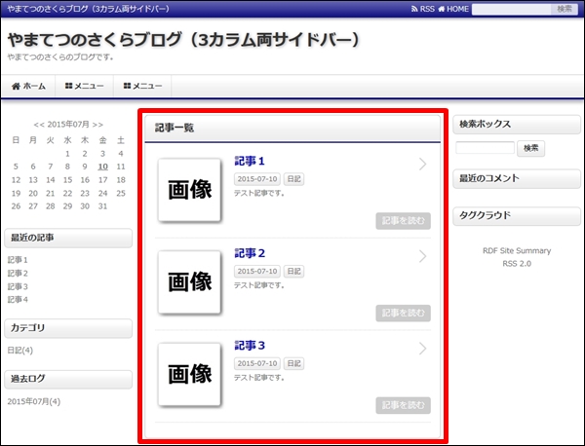
Task: Open 記事2 in recent articles sidebar
Action: point(18,273)
